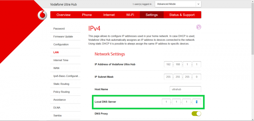Screen dimensions: 254x121
Task: Click the IP Subnet Mask label
Action: (104, 77)
